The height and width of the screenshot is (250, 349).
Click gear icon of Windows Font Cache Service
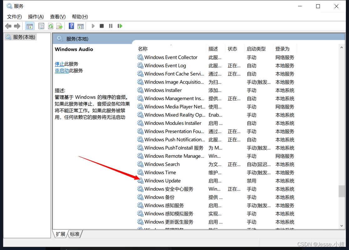pos(140,74)
